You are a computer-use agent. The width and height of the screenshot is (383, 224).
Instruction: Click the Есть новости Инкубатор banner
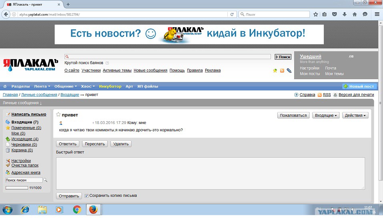pyautogui.click(x=189, y=34)
